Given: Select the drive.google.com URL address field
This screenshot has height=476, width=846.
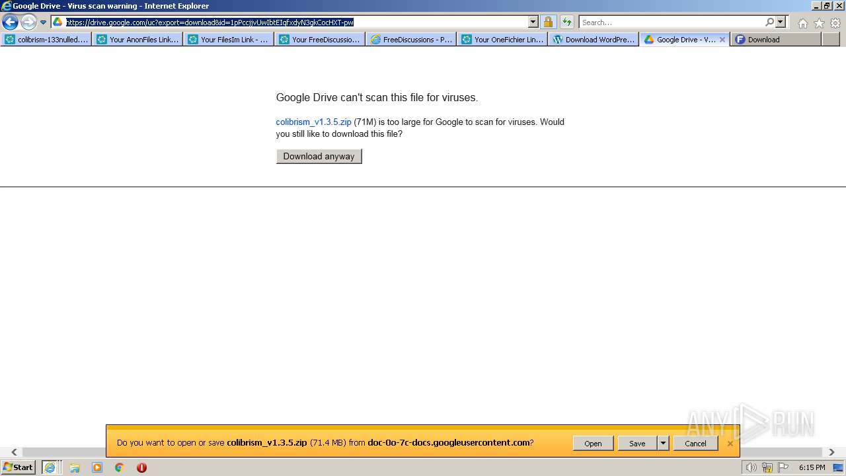Looking at the screenshot, I should [x=296, y=22].
